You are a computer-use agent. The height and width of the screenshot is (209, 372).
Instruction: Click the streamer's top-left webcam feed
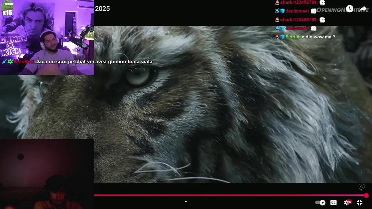[47, 37]
